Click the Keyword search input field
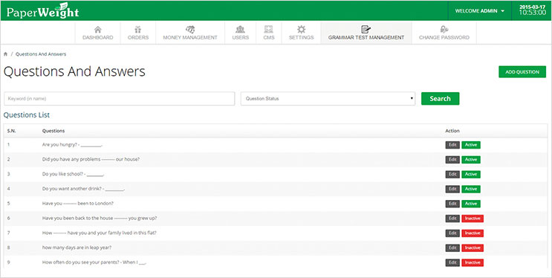The width and height of the screenshot is (552, 278). tap(120, 99)
